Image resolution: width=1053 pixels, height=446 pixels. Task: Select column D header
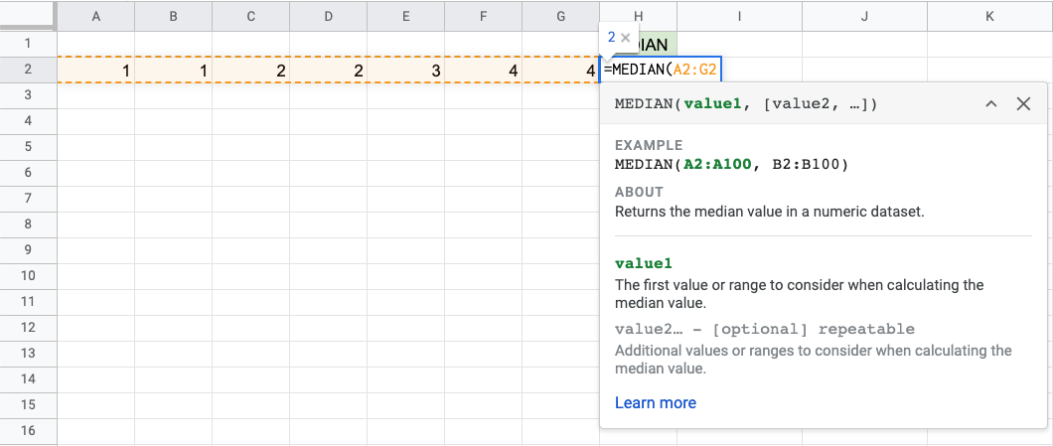(x=328, y=16)
